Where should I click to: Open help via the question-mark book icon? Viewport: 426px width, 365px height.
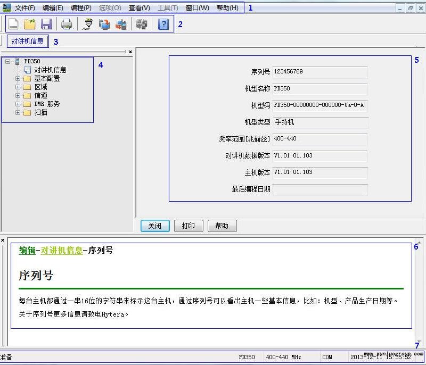[x=163, y=24]
